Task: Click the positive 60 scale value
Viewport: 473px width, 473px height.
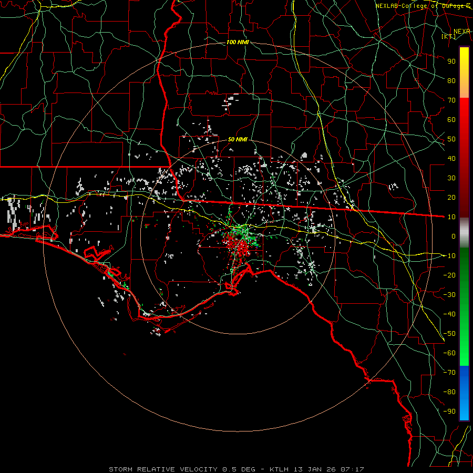Action: tap(451, 119)
